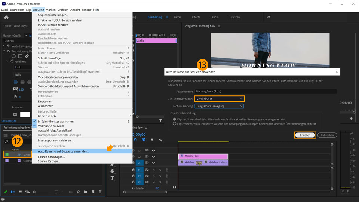The image size is (359, 202).
Task: Toggle visibility of video track V2
Action: coord(153,156)
